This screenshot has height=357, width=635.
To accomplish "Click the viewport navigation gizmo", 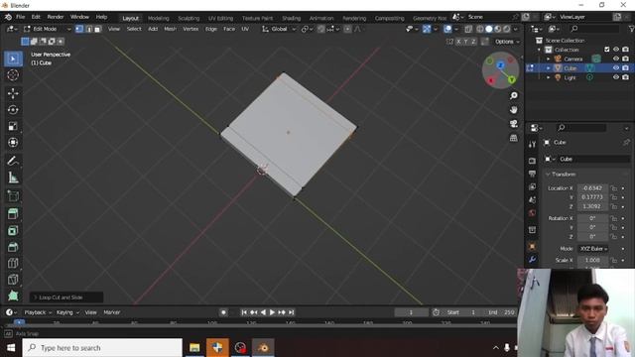I will click(x=500, y=70).
